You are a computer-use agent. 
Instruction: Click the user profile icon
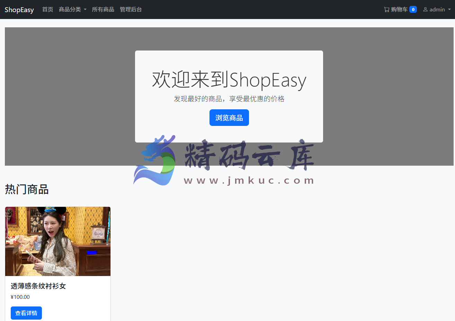coord(425,10)
